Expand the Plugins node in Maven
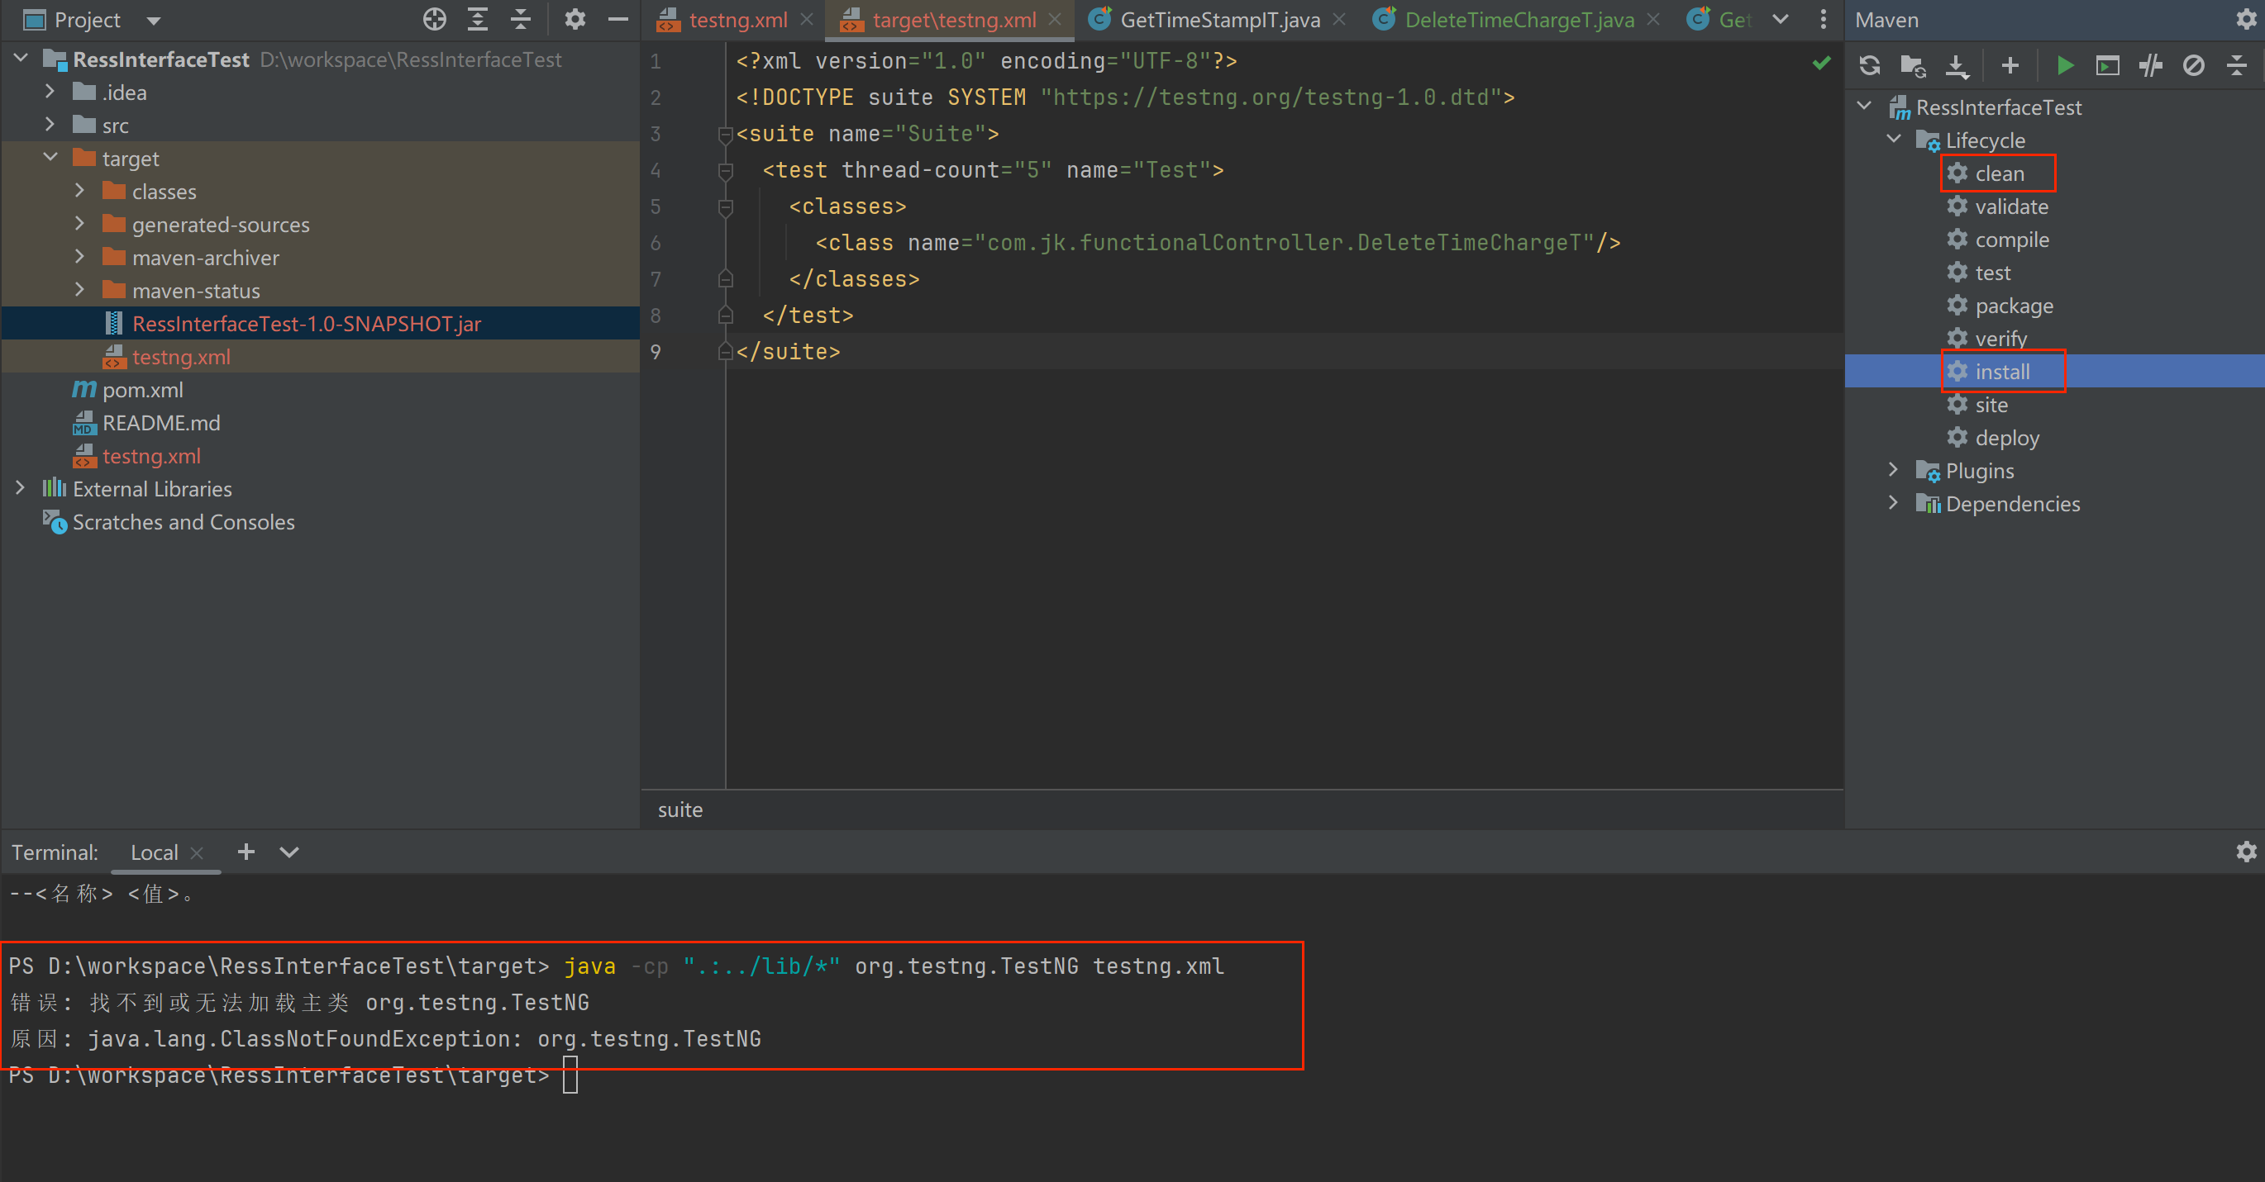 pyautogui.click(x=1893, y=471)
